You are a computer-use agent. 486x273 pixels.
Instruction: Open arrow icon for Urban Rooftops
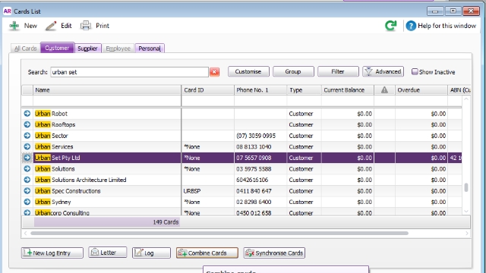[x=27, y=124]
